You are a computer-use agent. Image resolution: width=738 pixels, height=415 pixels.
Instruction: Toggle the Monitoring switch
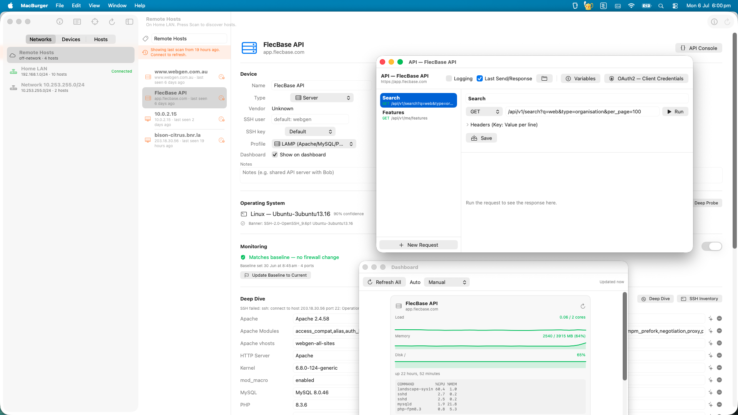click(712, 246)
